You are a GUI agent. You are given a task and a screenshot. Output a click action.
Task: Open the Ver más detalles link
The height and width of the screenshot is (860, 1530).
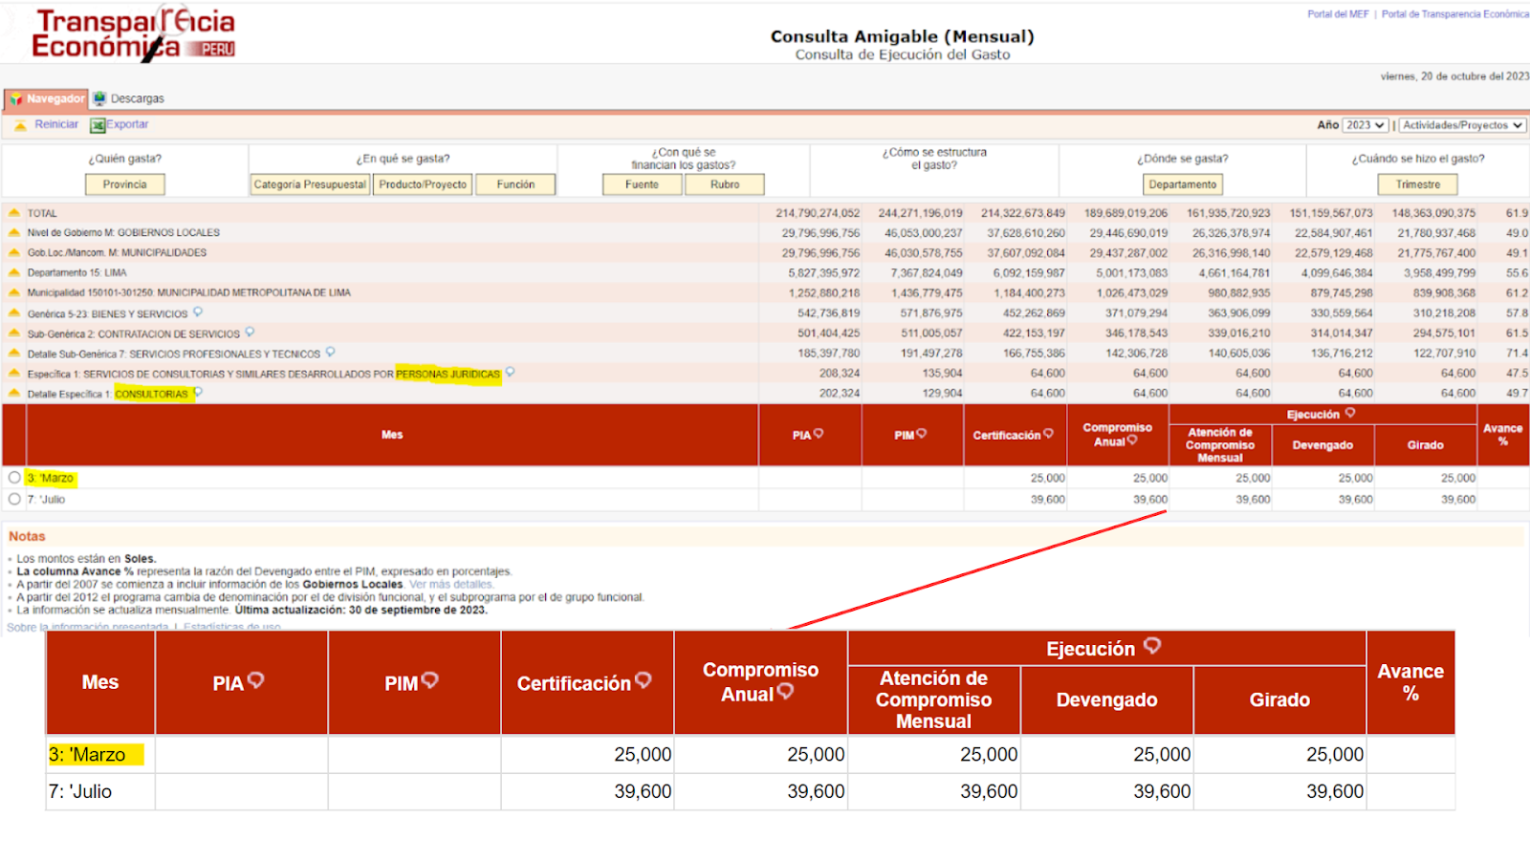pyautogui.click(x=450, y=584)
